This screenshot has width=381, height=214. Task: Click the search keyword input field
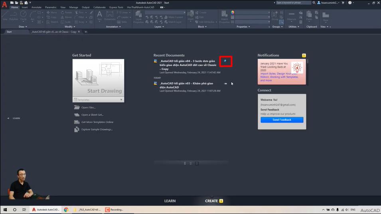coord(293,3)
